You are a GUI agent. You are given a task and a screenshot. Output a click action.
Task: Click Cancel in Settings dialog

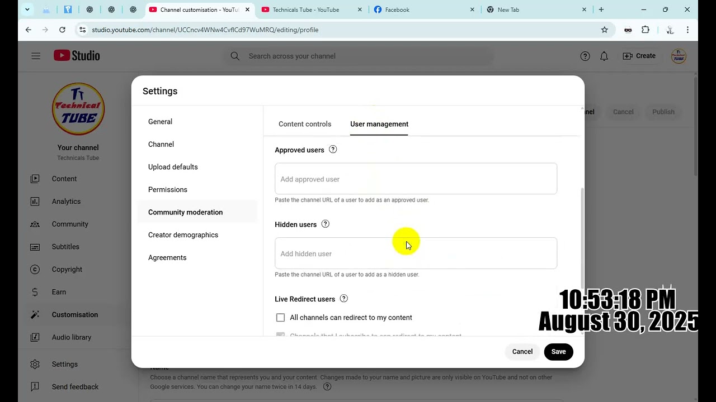click(522, 352)
